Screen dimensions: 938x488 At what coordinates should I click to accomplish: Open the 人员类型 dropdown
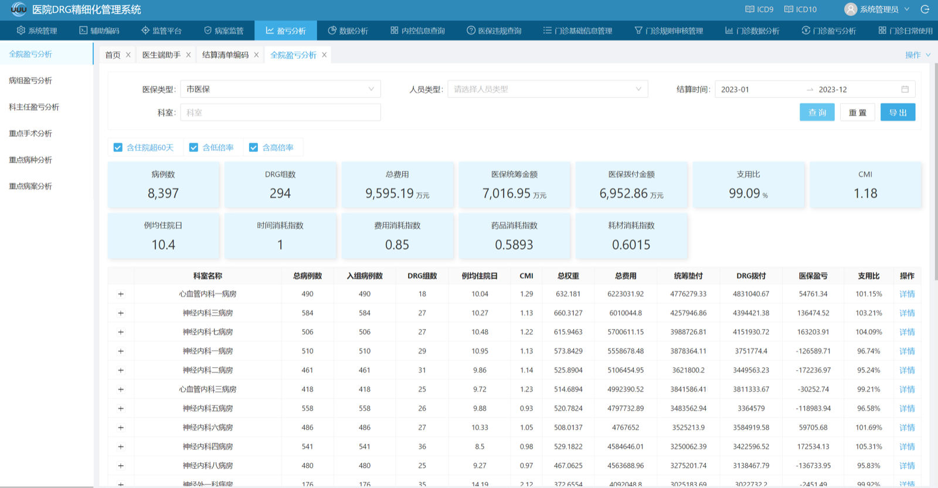click(548, 89)
